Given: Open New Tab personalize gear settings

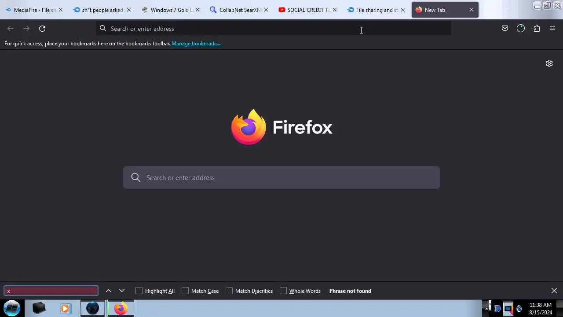Looking at the screenshot, I should 549,63.
